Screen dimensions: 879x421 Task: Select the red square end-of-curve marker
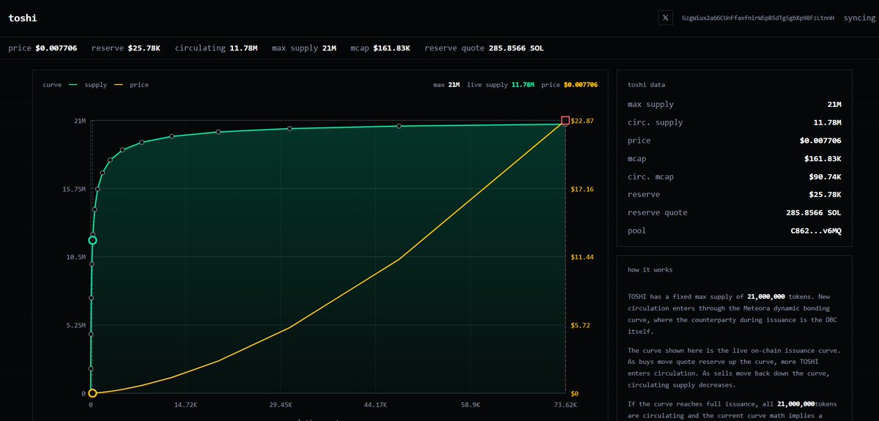tap(565, 121)
